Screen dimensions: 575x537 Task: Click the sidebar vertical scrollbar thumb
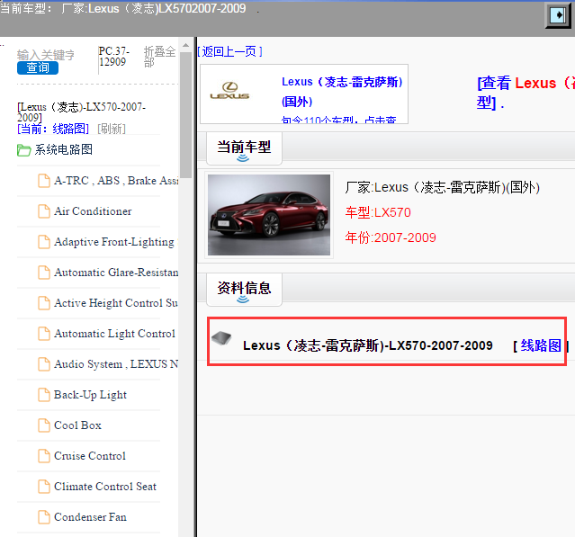pyautogui.click(x=186, y=115)
